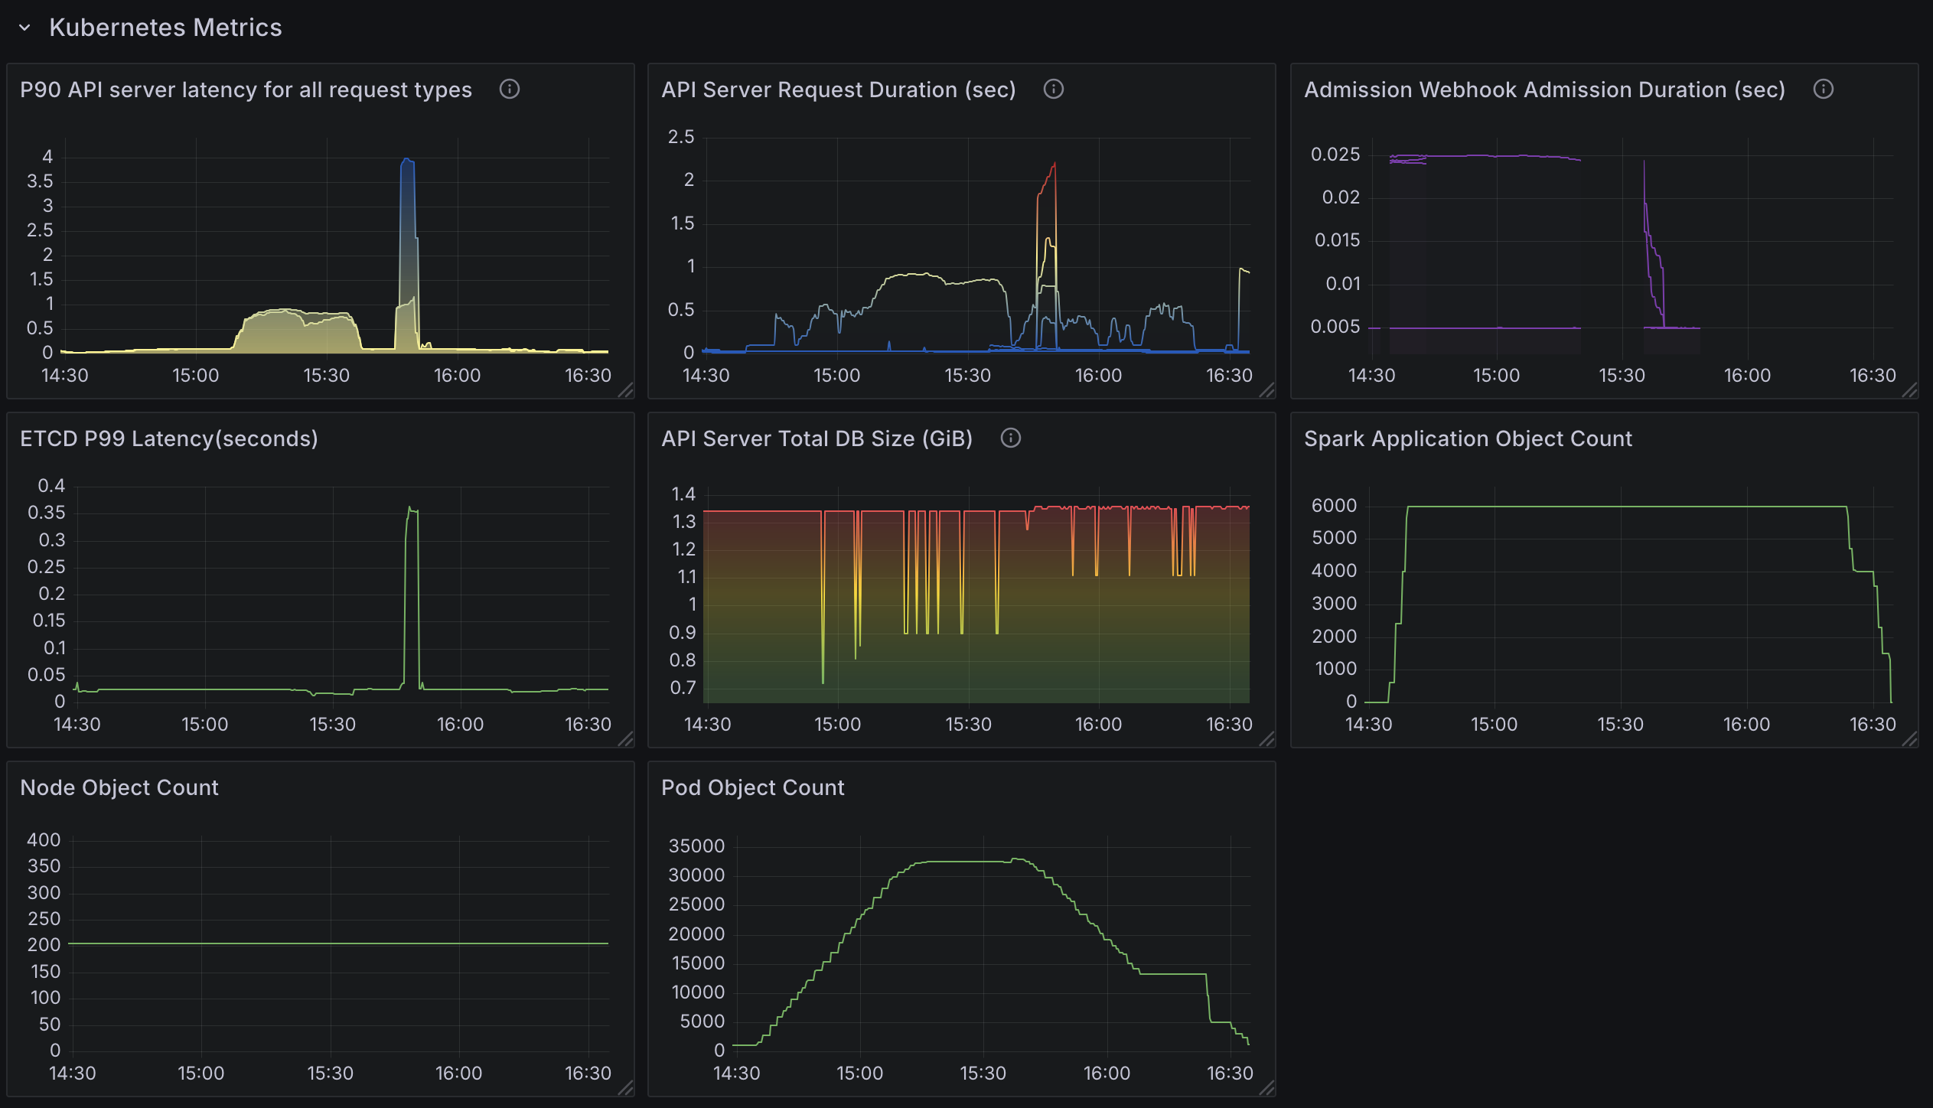Open the Spark Application Object Count panel menu

click(1467, 438)
